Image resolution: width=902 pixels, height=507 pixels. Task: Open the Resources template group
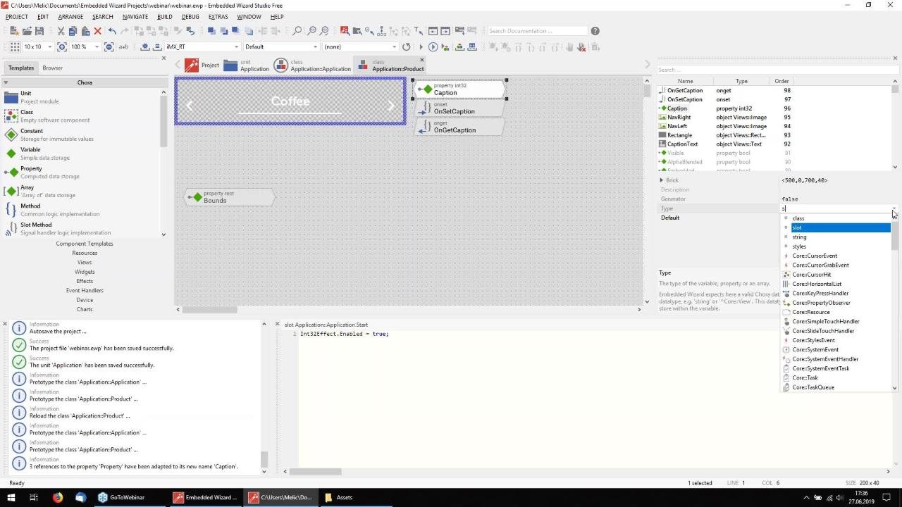[x=85, y=253]
